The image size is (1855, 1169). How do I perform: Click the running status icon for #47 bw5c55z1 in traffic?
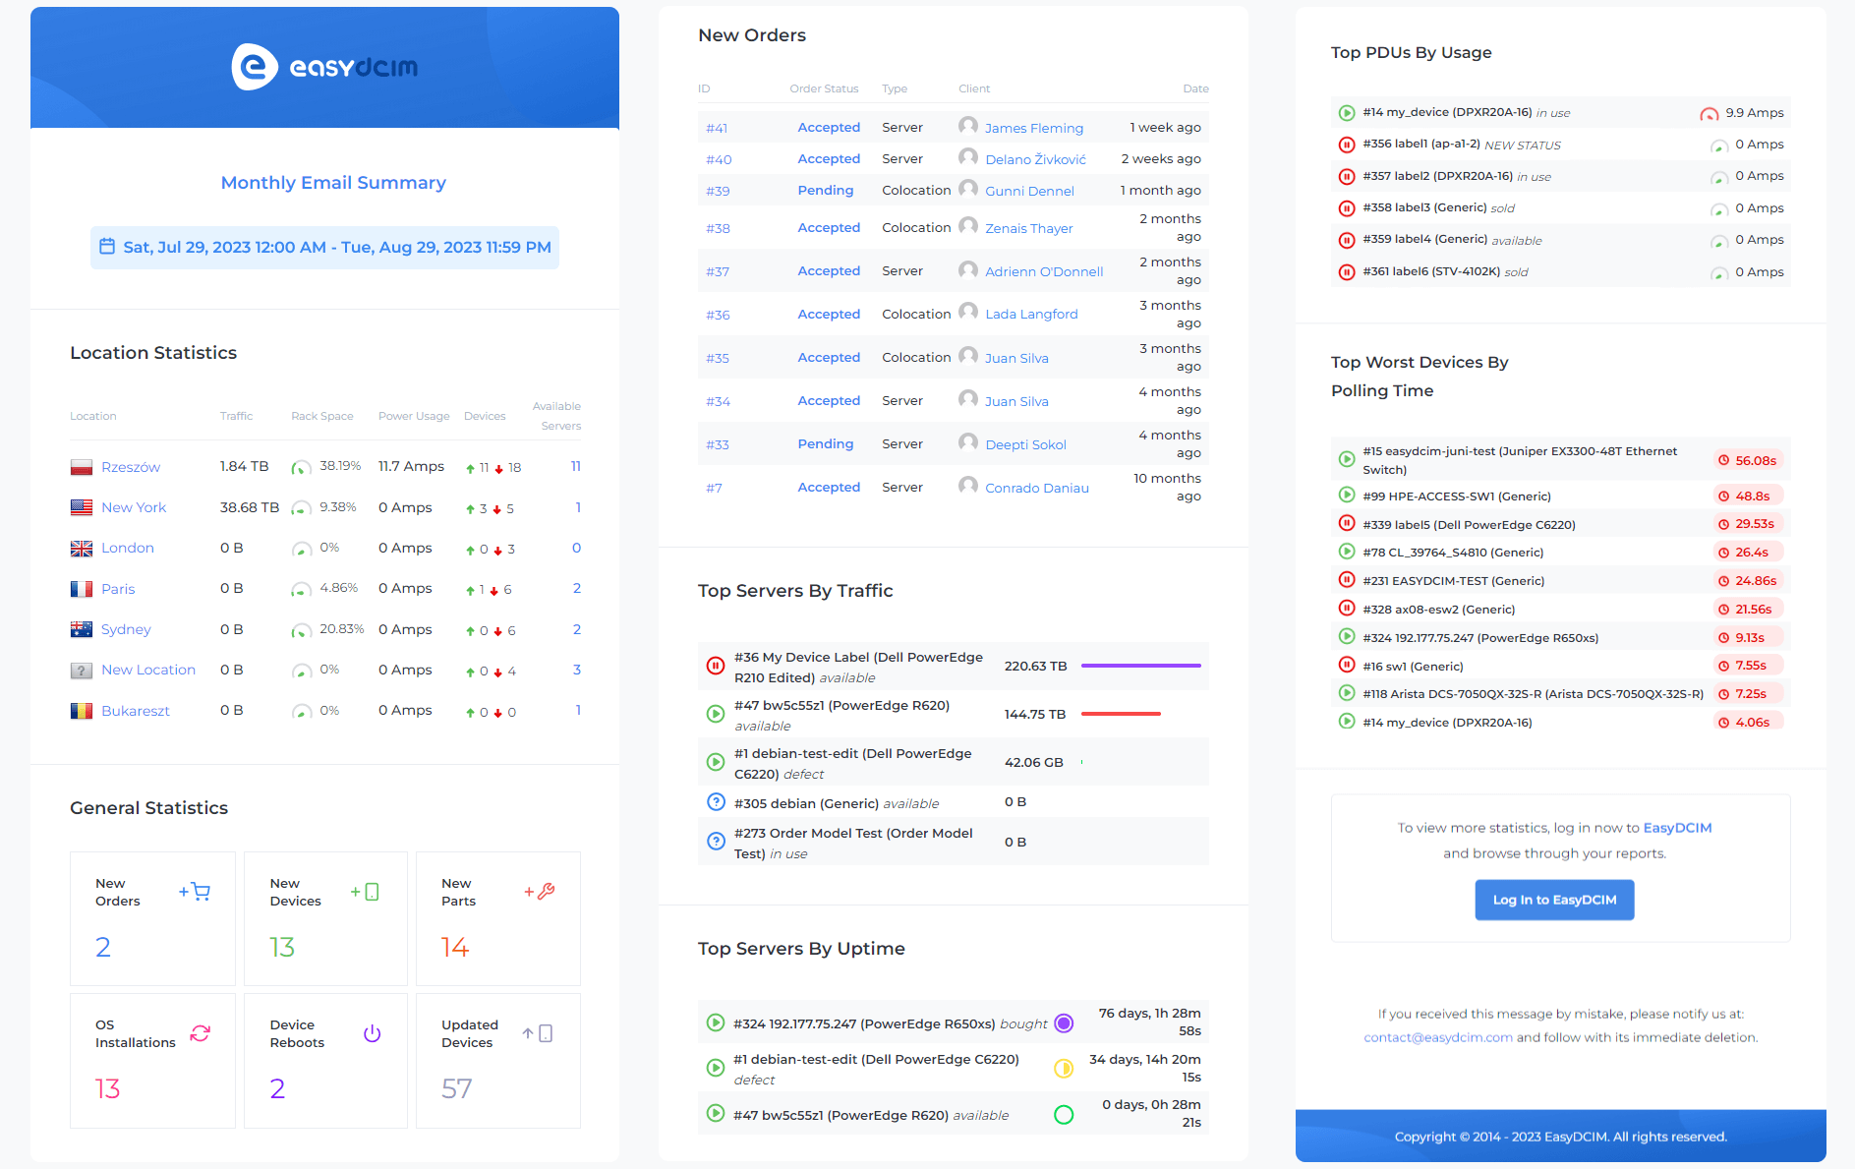716,714
